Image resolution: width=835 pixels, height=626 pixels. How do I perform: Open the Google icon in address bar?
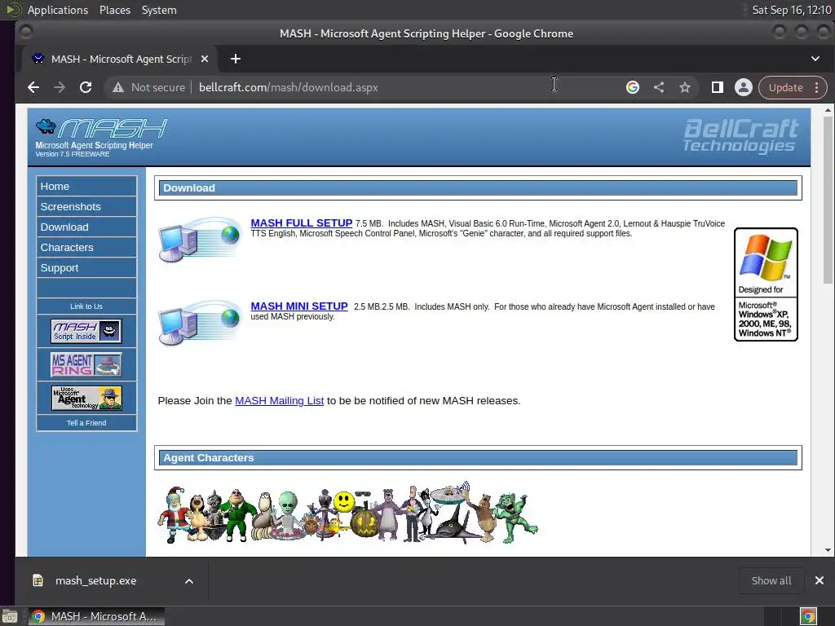pyautogui.click(x=633, y=87)
